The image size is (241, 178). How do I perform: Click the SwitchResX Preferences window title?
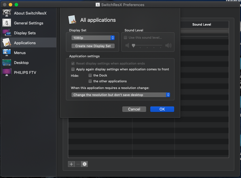coord(123,5)
